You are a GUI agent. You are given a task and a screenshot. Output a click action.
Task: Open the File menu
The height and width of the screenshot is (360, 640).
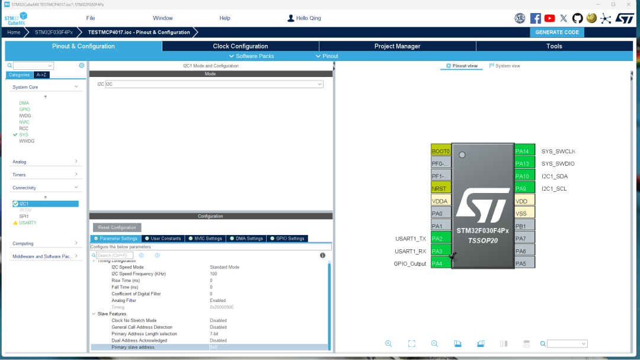(x=91, y=18)
